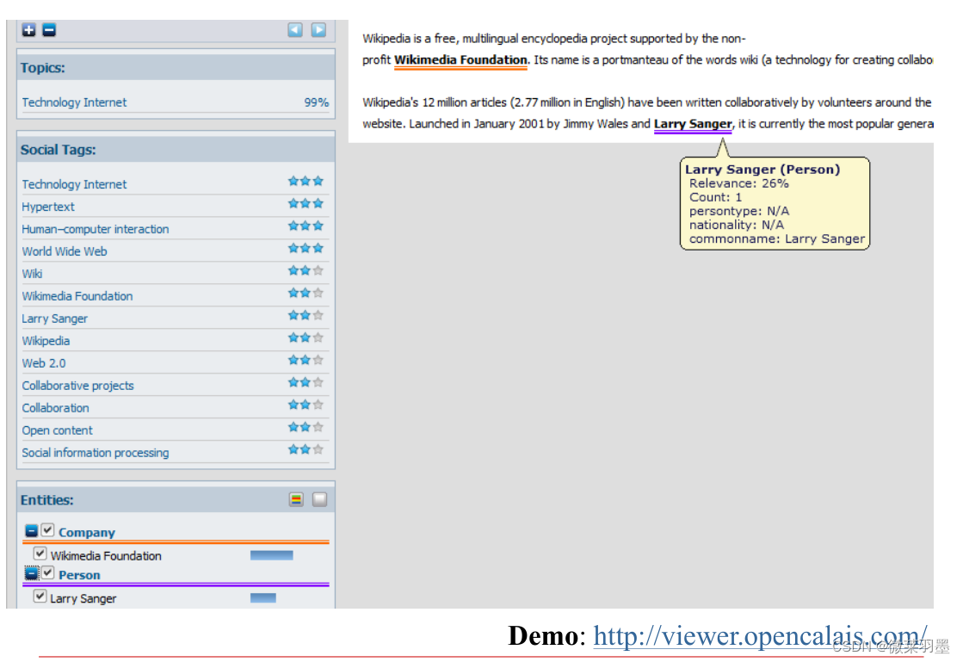The image size is (963, 662).
Task: Uncheck the Larry Sanger entity checkbox
Action: click(40, 597)
